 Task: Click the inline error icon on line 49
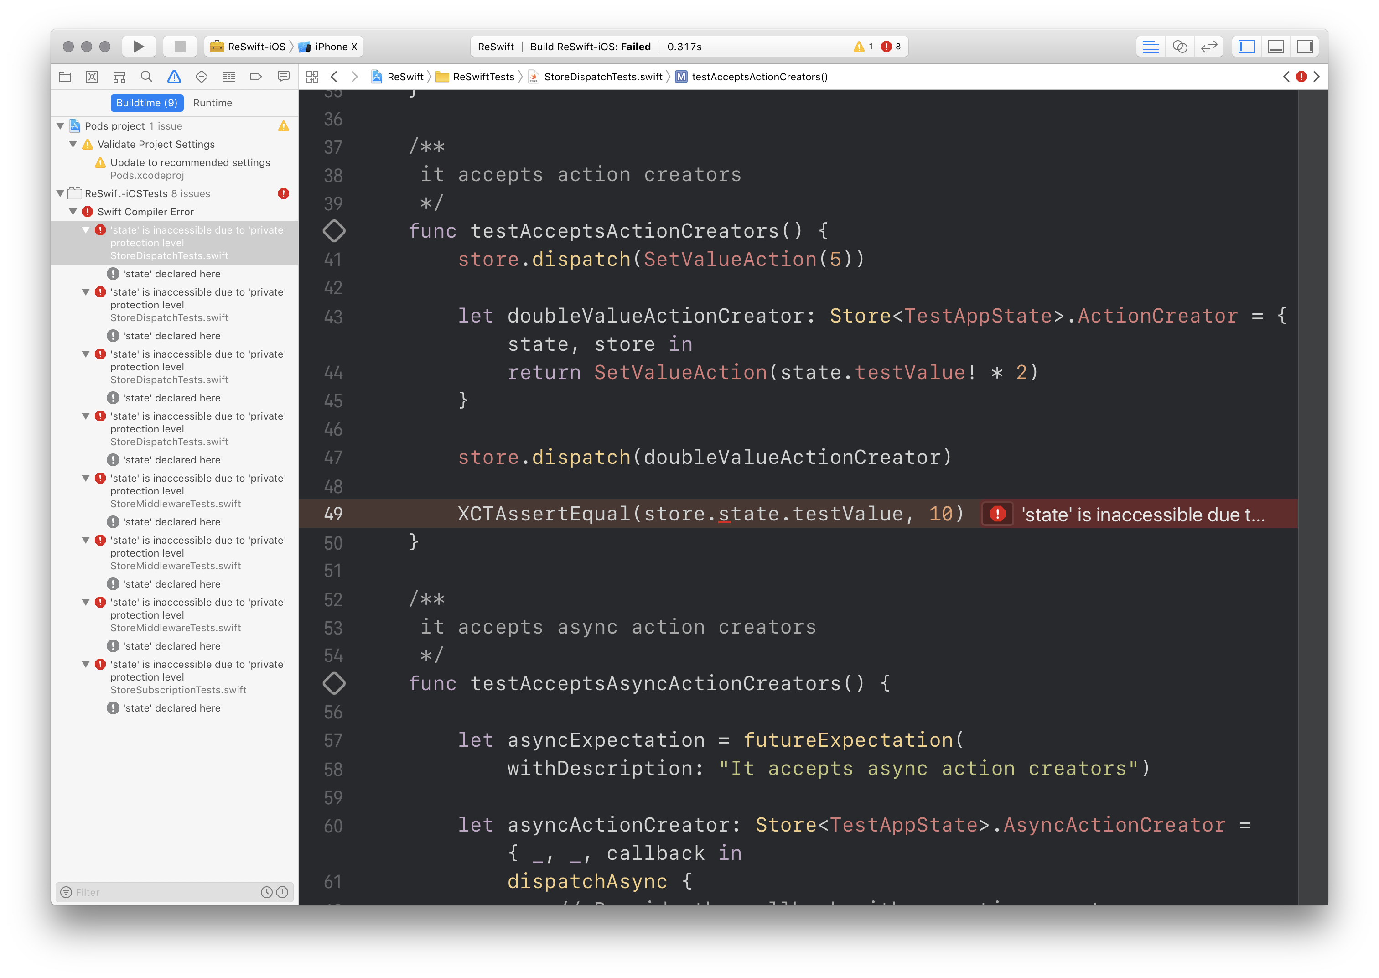point(997,514)
